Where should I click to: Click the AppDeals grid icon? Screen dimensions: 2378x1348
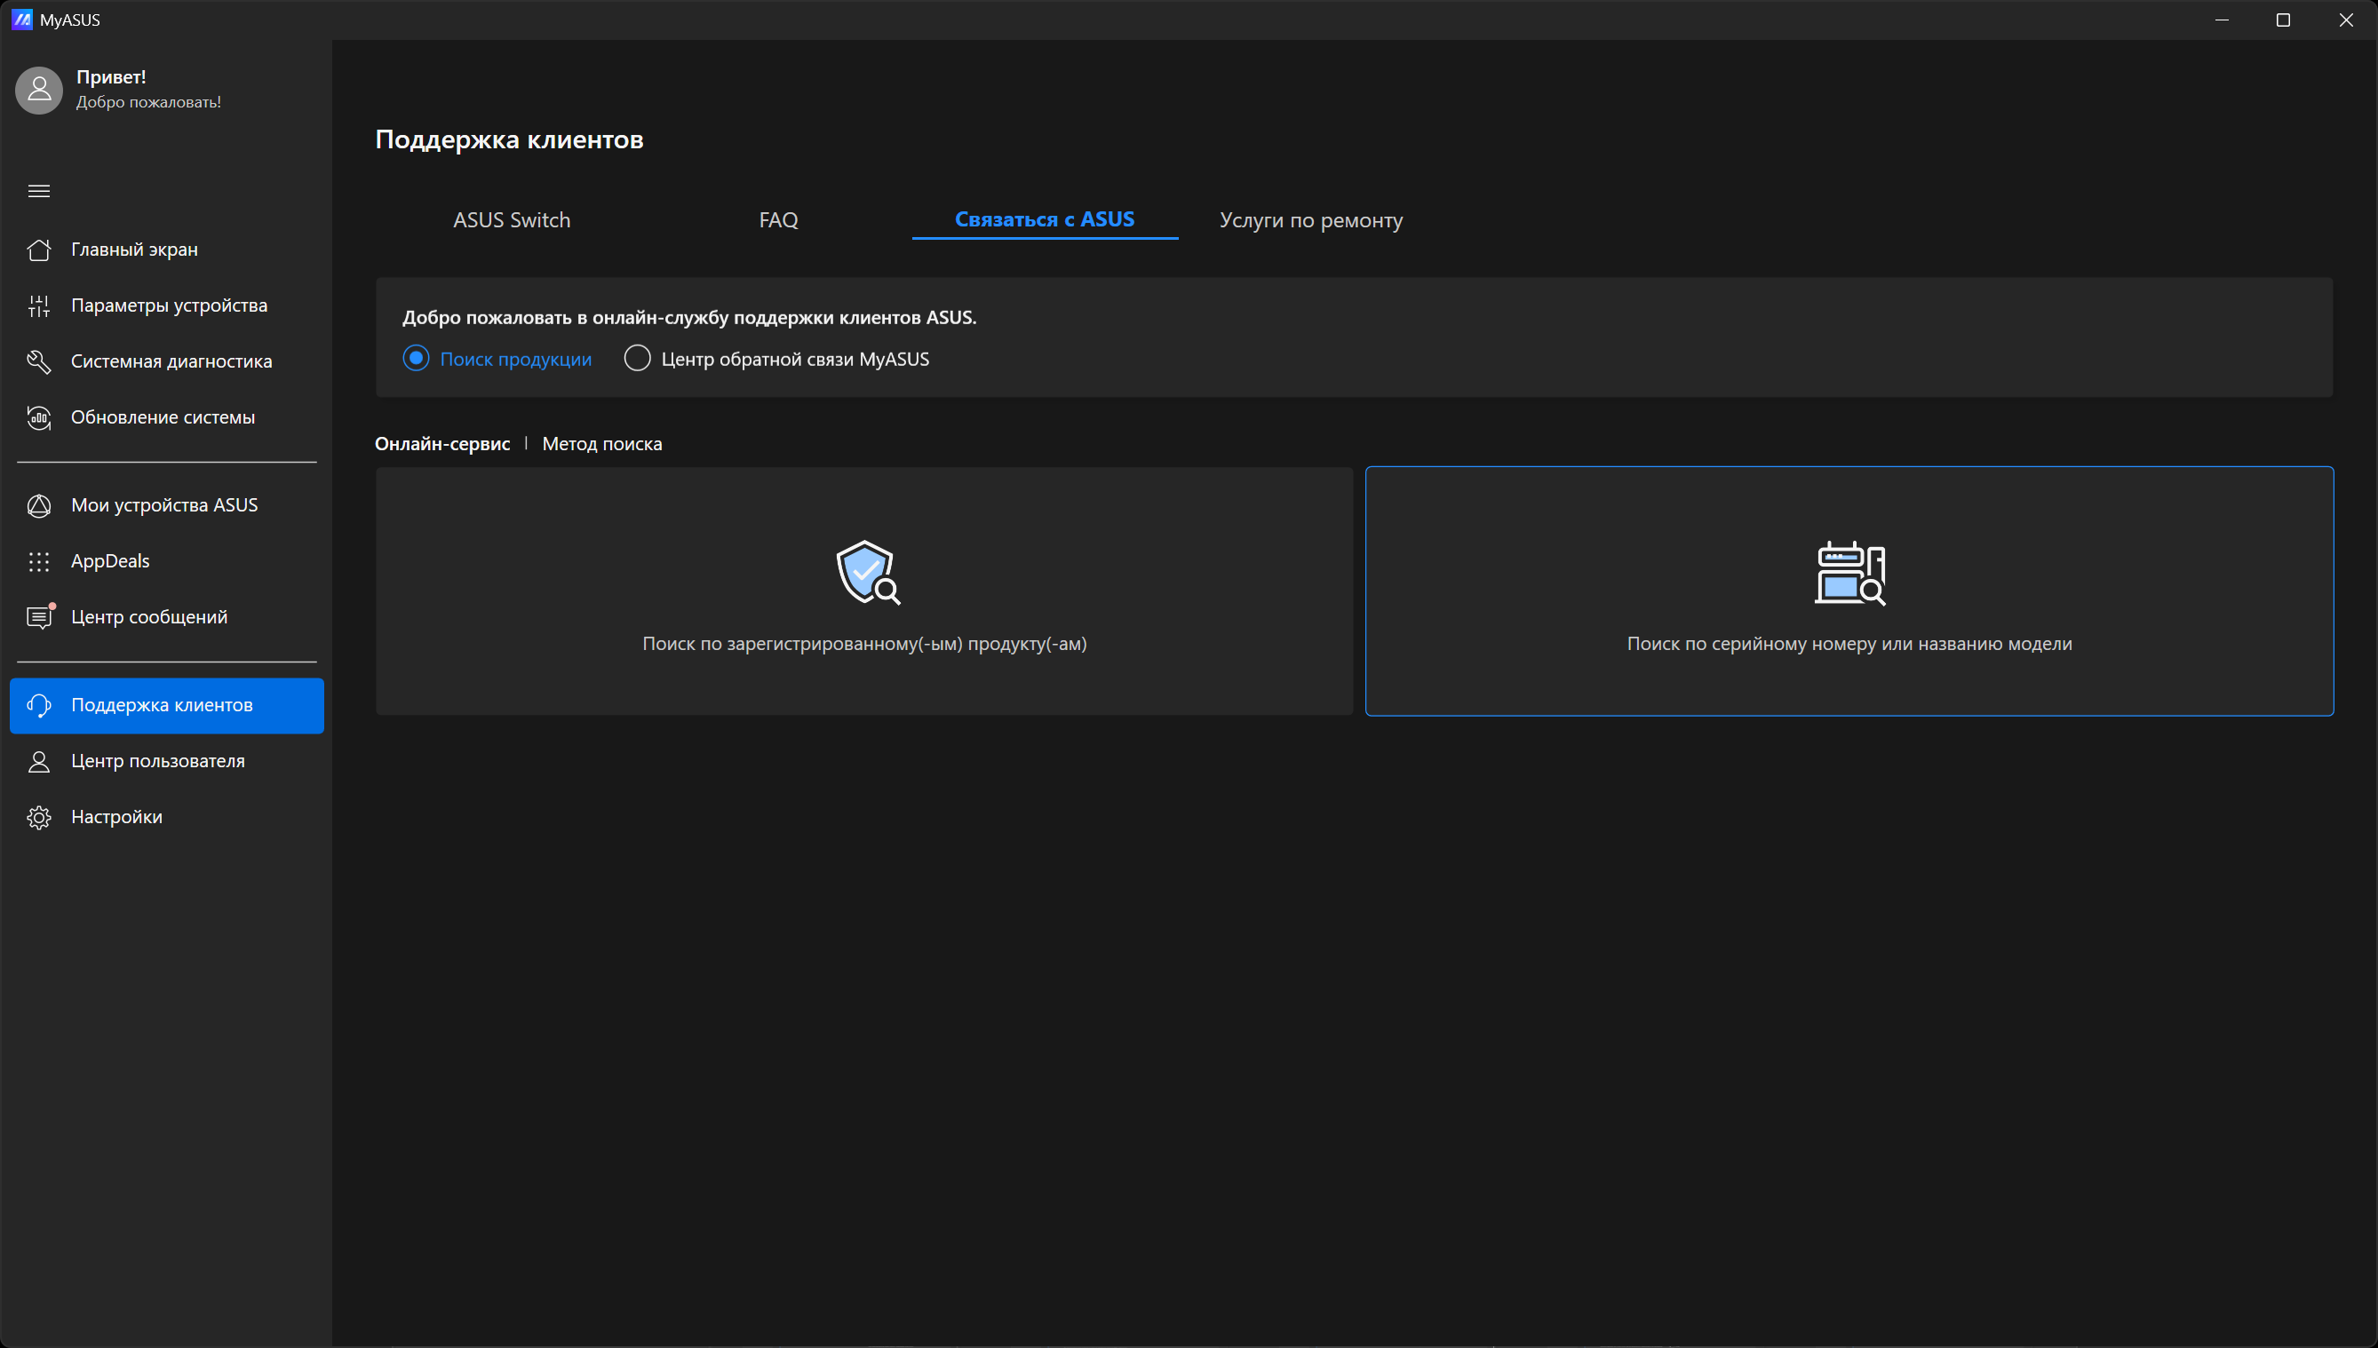tap(39, 561)
